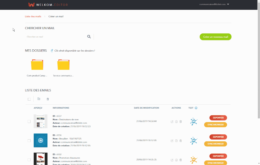Select checkbox for email ID 6536
260x165 pixels.
click(x=29, y=140)
